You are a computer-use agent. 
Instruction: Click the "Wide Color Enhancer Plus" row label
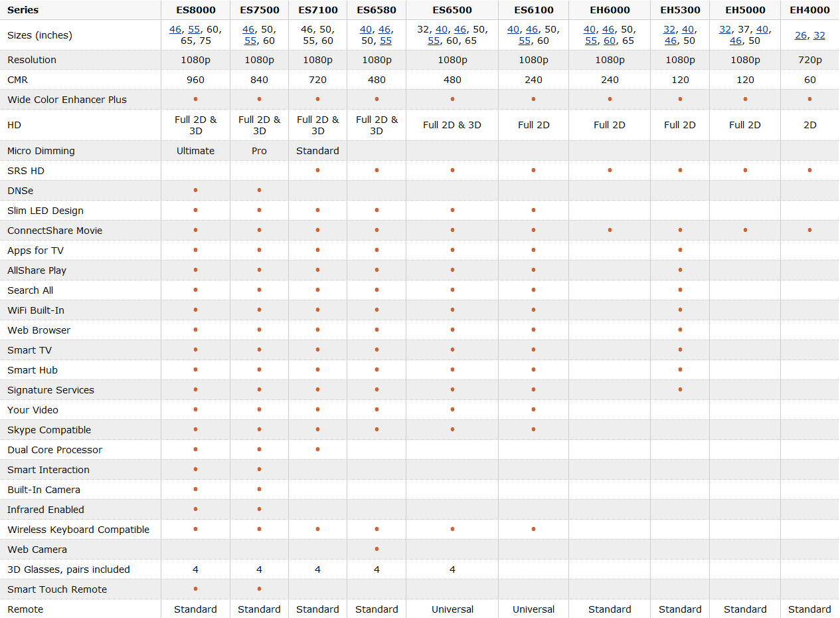67,100
